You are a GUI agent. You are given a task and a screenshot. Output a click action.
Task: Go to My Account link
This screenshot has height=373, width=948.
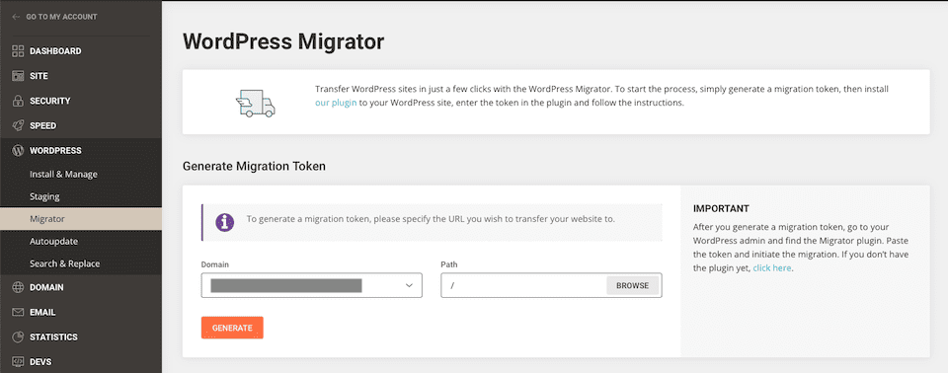click(x=61, y=17)
